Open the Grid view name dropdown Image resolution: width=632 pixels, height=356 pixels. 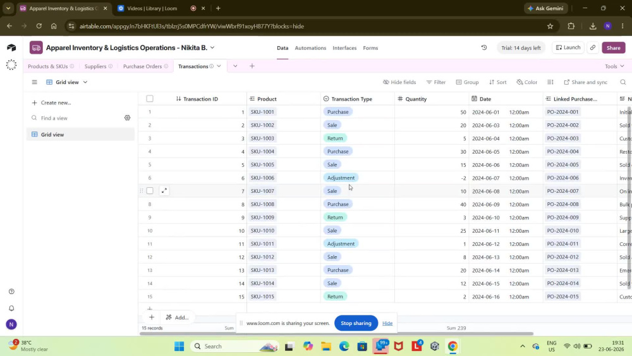click(x=67, y=82)
